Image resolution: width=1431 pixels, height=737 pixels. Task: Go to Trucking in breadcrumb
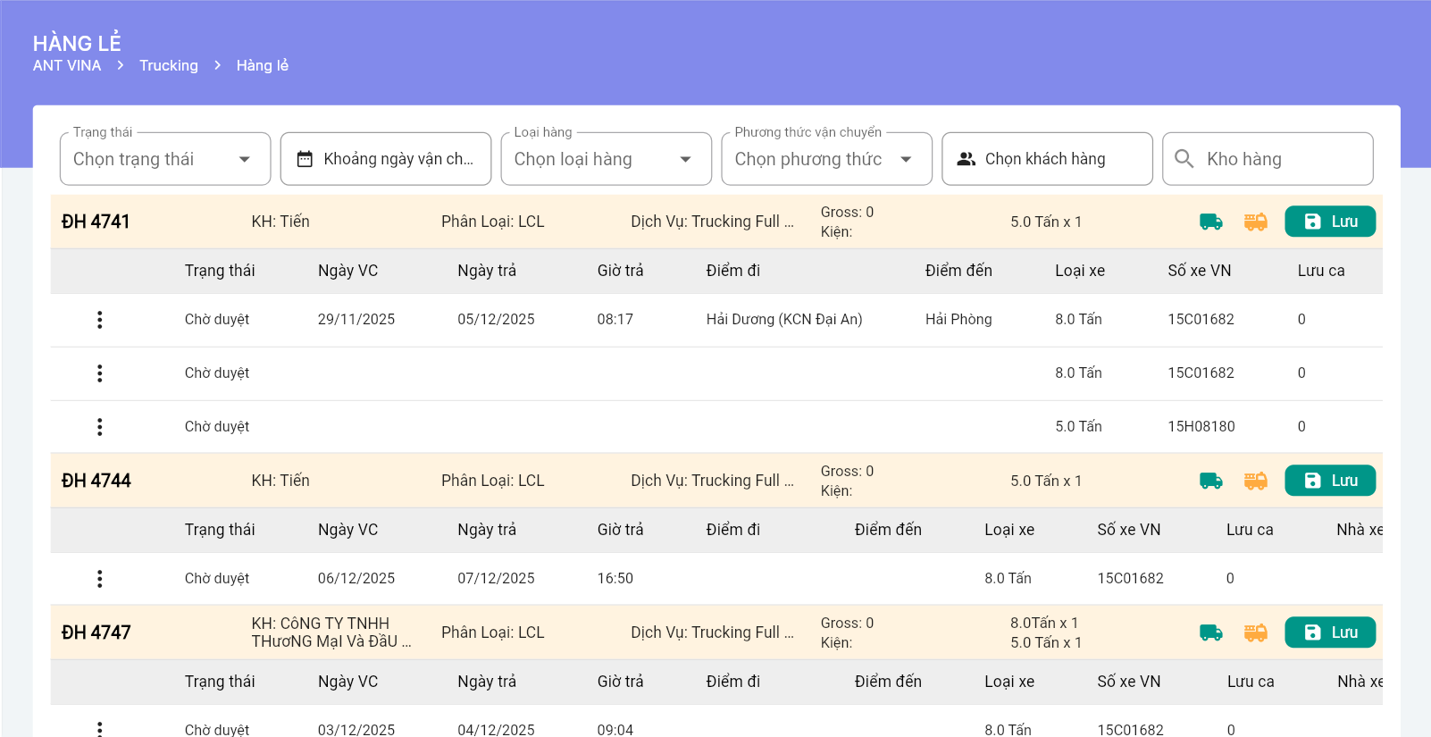[x=169, y=65]
